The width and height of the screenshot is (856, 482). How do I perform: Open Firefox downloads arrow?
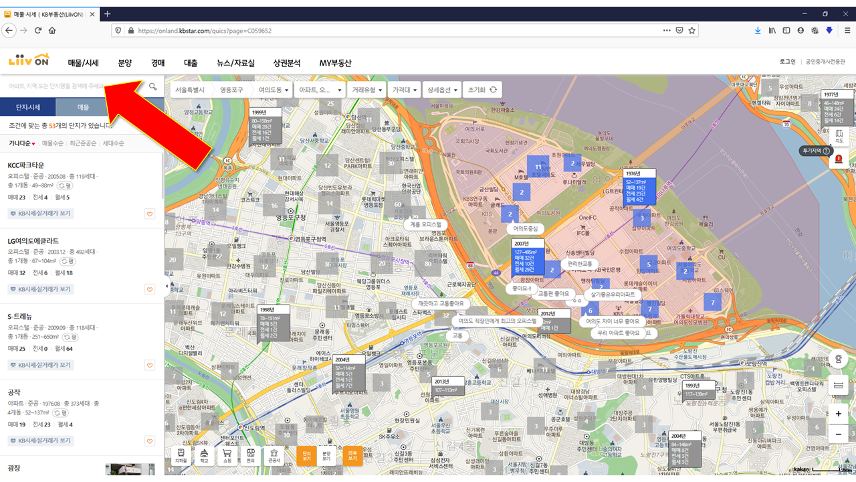click(x=758, y=30)
